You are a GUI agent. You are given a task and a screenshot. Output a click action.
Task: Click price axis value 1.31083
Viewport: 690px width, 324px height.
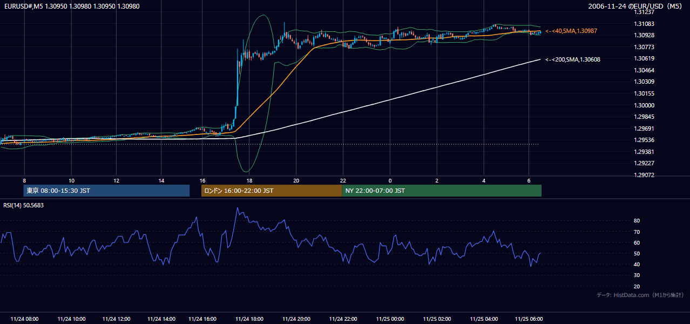[645, 24]
